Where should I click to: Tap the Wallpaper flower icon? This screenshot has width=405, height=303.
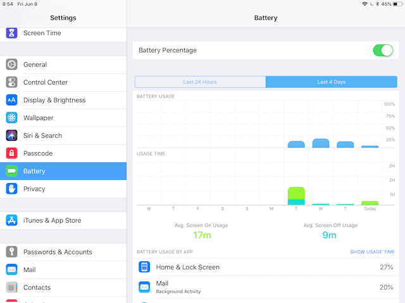[11, 117]
